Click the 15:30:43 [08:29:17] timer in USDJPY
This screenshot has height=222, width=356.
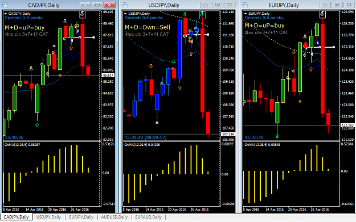146,137
